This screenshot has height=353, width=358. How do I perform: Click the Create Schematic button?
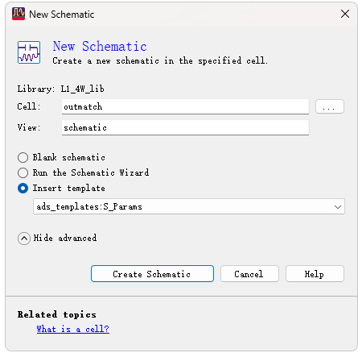click(152, 274)
